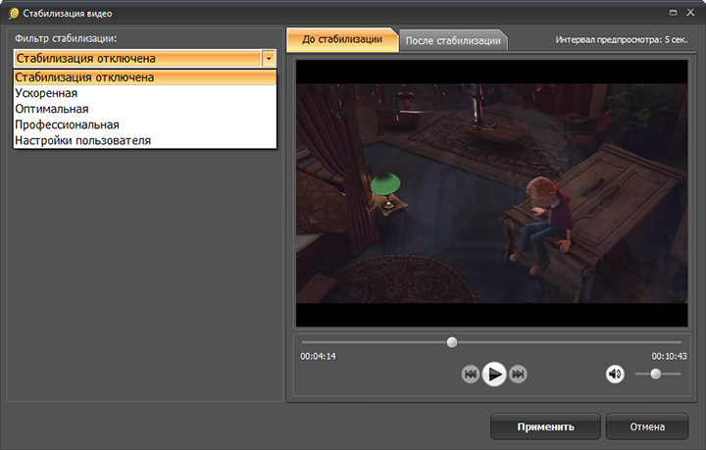Viewport: 706px width, 450px height.
Task: Click the video preview frame
Action: [x=491, y=193]
